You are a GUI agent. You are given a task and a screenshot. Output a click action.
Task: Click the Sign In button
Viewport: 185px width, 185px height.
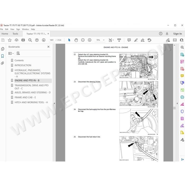[177, 34]
